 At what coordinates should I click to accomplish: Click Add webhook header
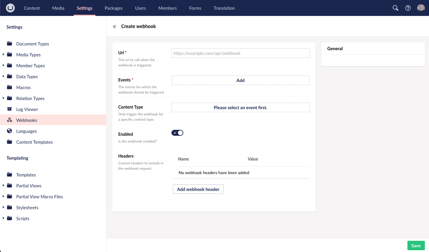click(198, 189)
